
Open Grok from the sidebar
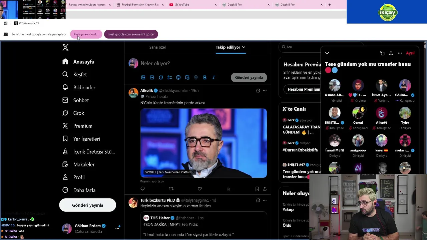73,113
